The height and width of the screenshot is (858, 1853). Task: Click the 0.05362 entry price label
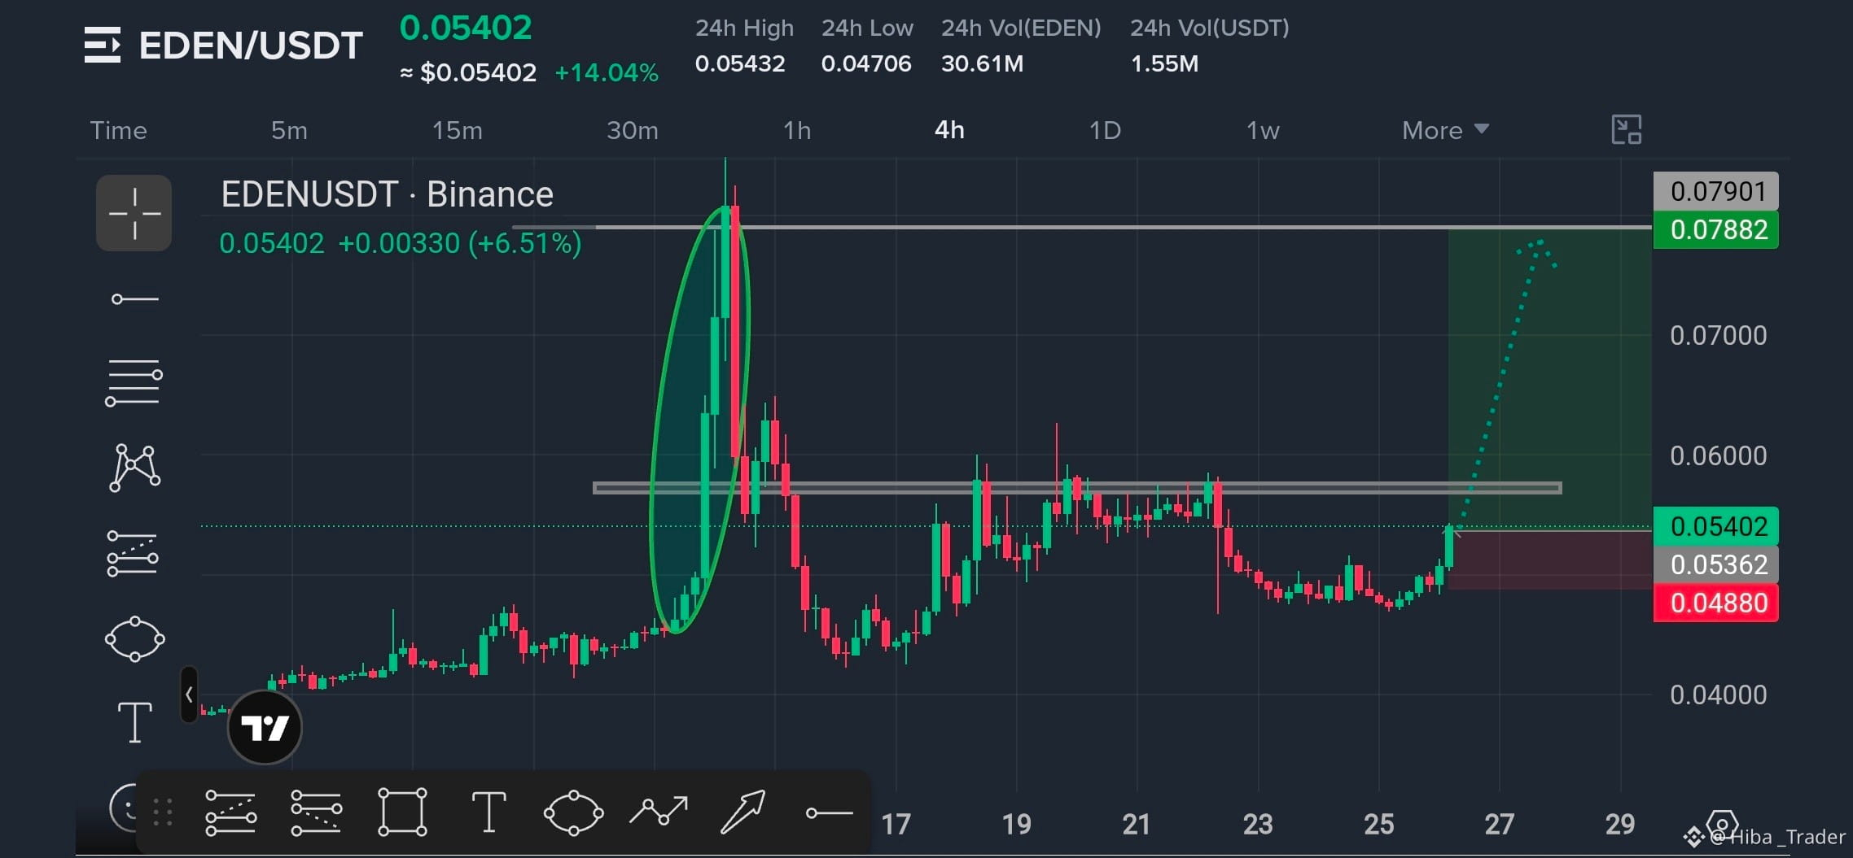coord(1715,564)
